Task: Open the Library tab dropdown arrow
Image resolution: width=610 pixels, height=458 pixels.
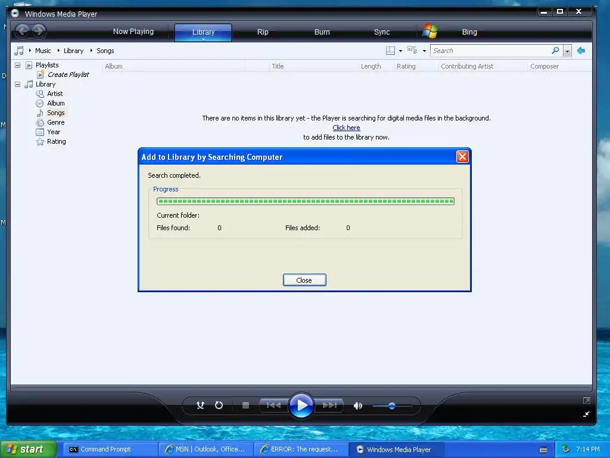Action: pos(203,39)
